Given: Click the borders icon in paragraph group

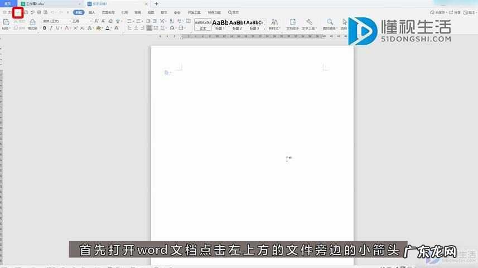Looking at the screenshot, I should click(181, 28).
